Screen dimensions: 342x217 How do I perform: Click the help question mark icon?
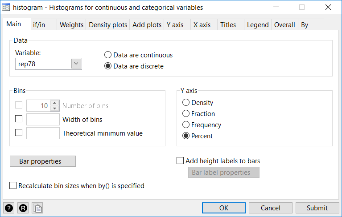pyautogui.click(x=9, y=208)
